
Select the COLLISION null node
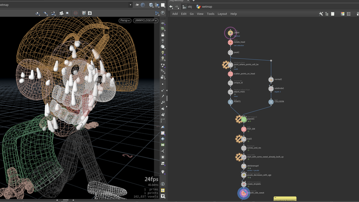(271, 102)
